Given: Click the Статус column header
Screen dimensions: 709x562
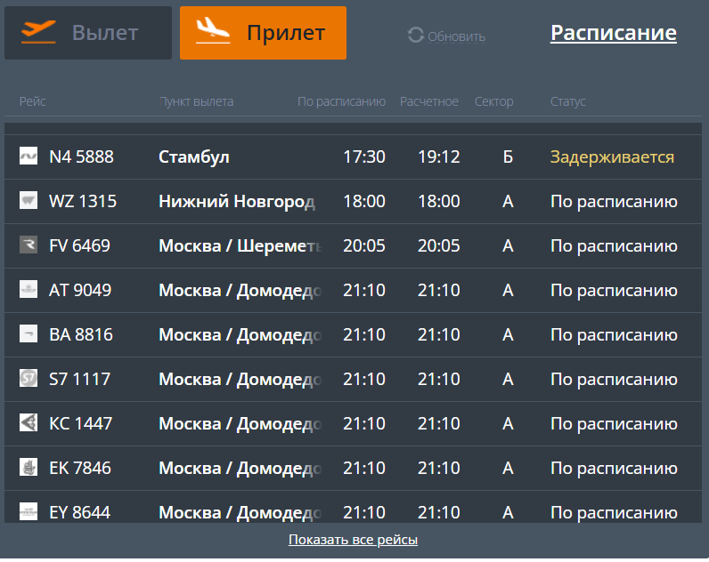Looking at the screenshot, I should [x=568, y=101].
